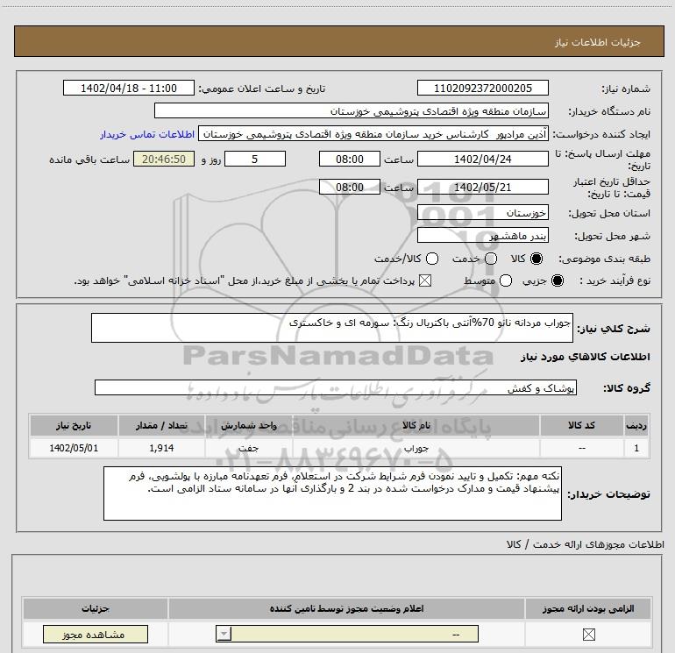The image size is (675, 653).
Task: Click the price validity date 1402/05/21
Action: (482, 187)
